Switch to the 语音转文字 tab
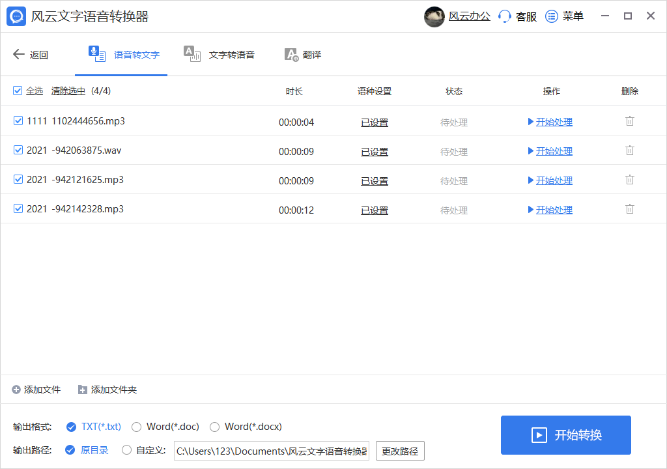The width and height of the screenshot is (667, 469). (121, 55)
